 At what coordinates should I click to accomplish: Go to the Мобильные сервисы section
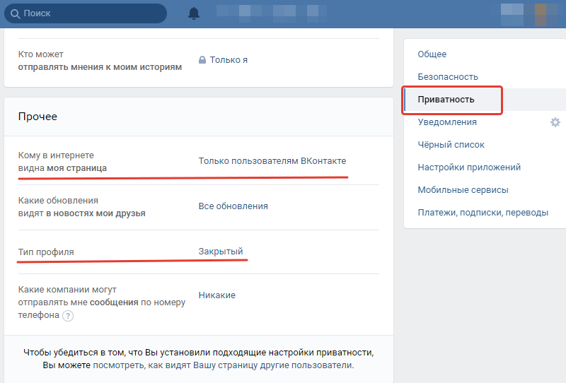pyautogui.click(x=463, y=190)
